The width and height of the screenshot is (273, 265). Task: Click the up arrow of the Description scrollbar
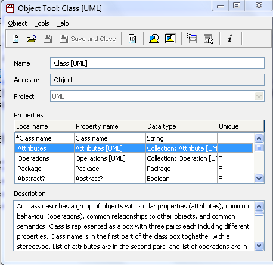(259, 206)
